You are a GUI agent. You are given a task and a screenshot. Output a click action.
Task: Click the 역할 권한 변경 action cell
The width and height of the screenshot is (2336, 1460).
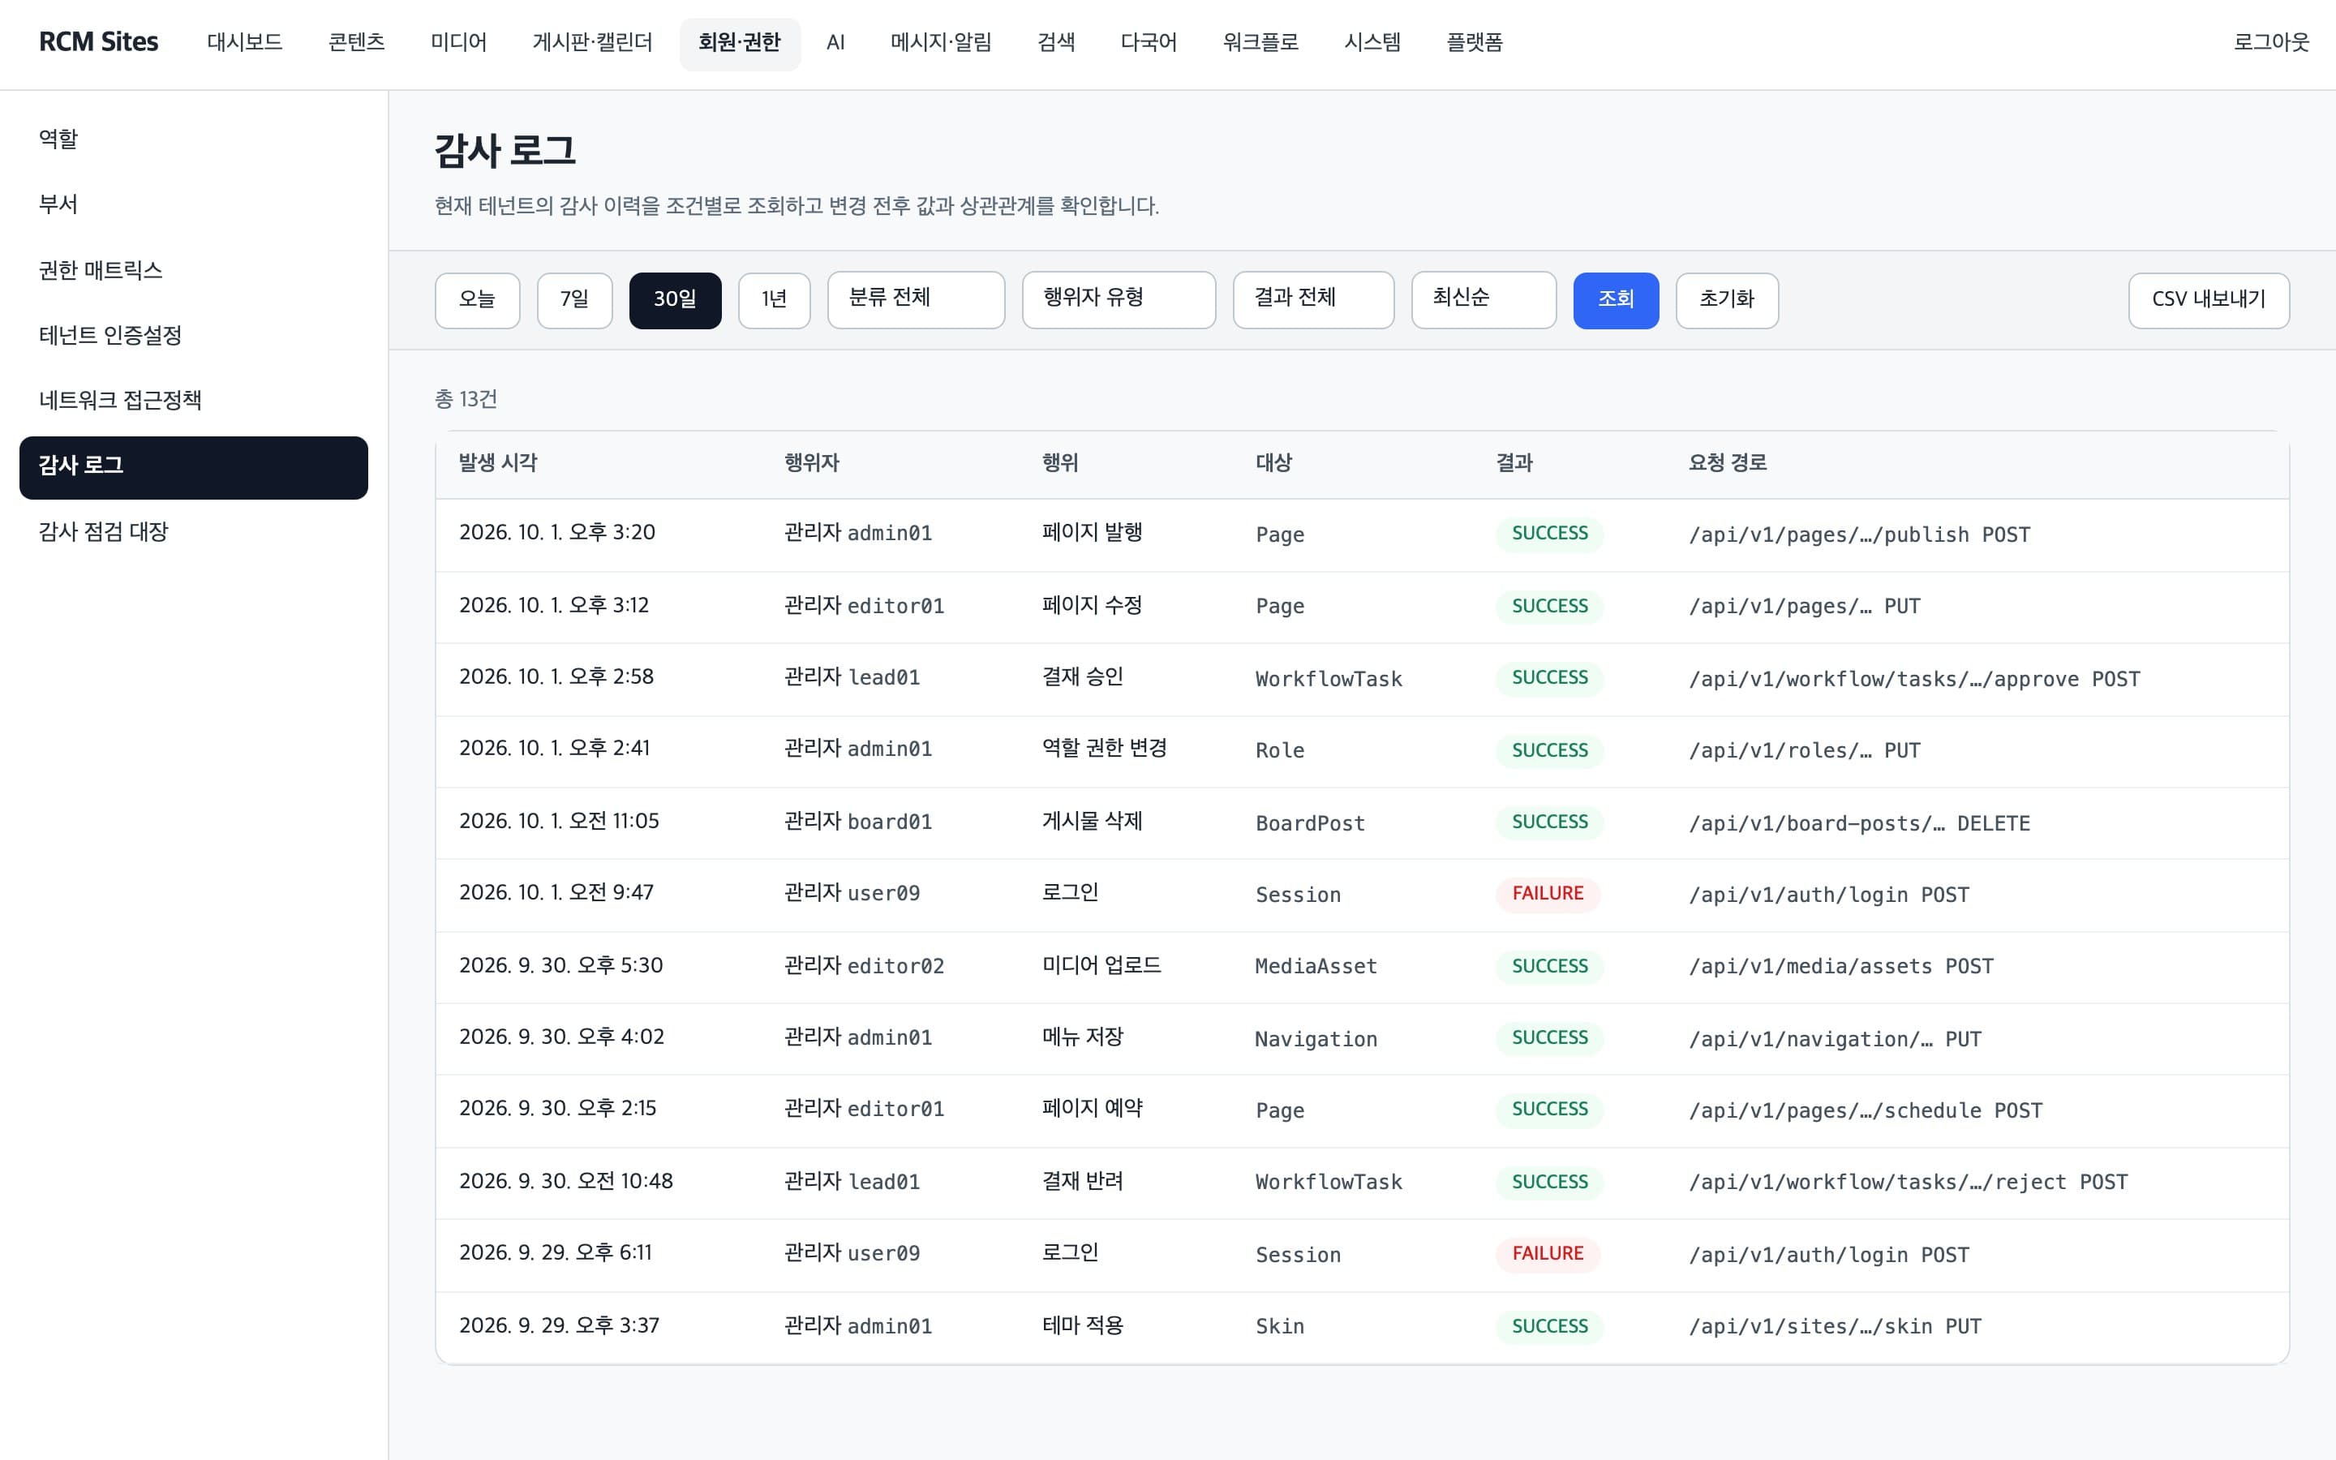(x=1104, y=749)
